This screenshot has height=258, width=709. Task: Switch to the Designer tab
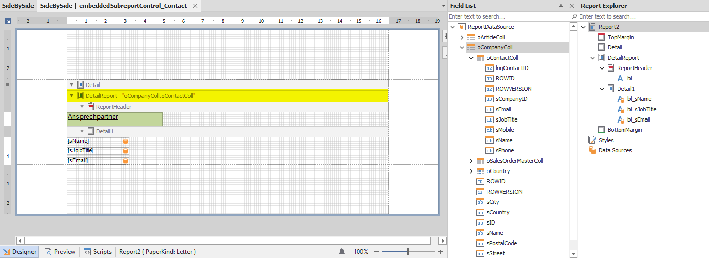tap(20, 252)
